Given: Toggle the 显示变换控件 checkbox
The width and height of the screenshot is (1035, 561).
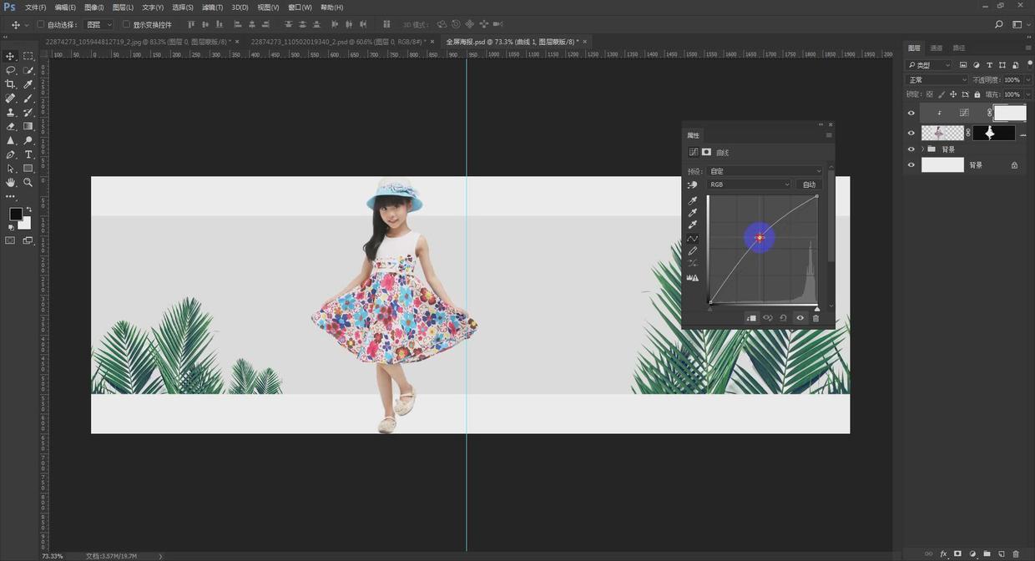Looking at the screenshot, I should pos(127,25).
